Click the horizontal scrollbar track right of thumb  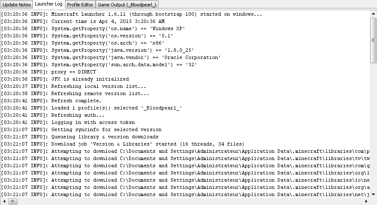(x=190, y=202)
